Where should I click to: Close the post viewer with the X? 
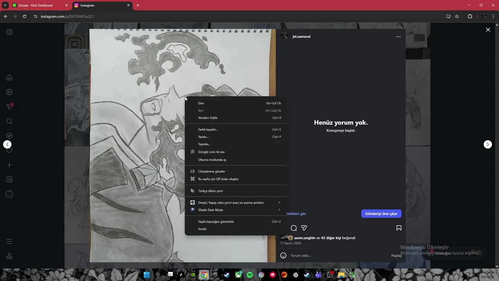point(488,30)
